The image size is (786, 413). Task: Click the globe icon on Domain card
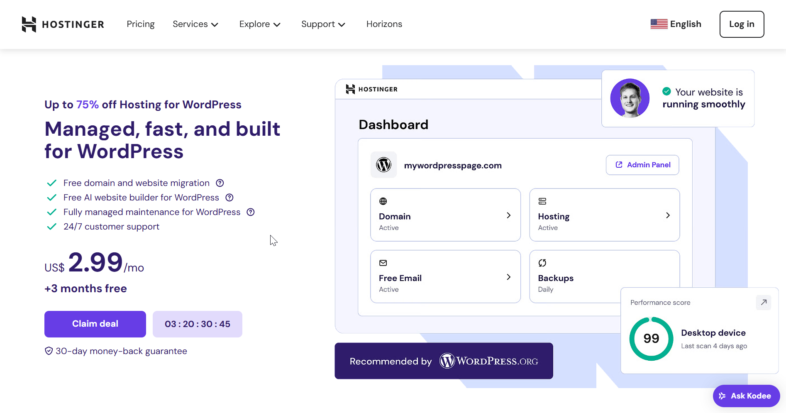383,201
